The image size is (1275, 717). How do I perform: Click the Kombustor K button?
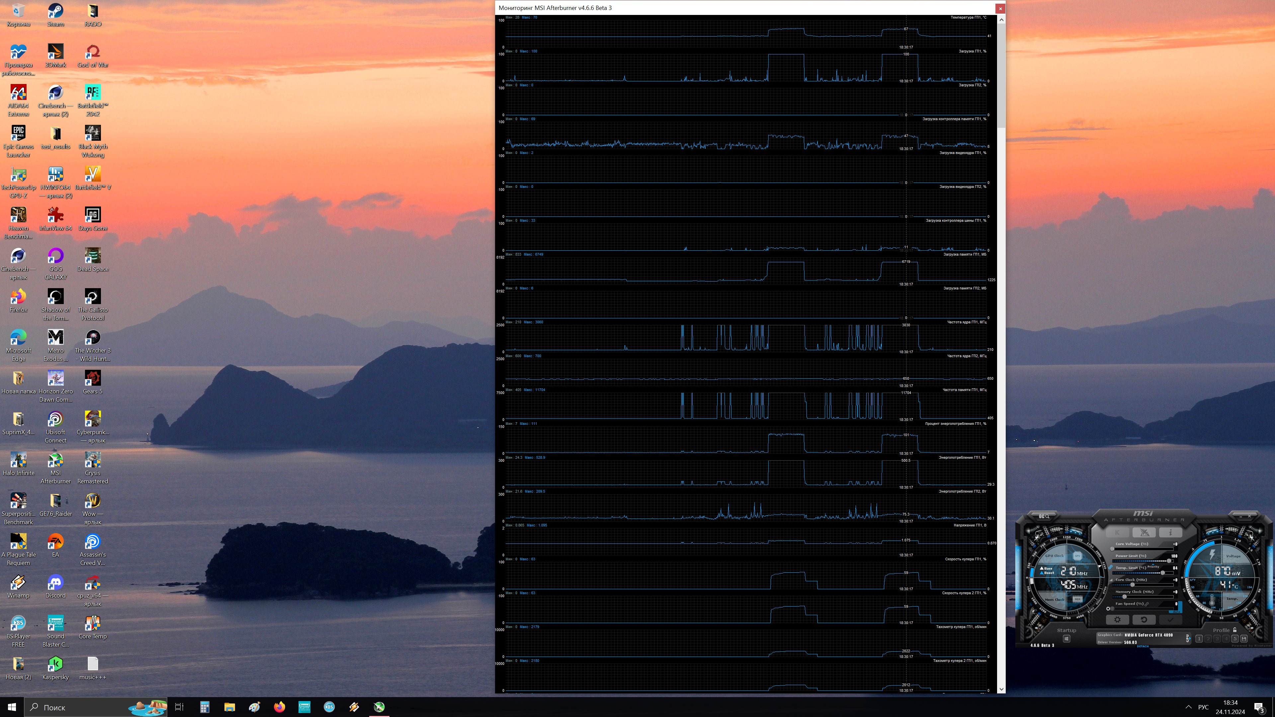1118,532
